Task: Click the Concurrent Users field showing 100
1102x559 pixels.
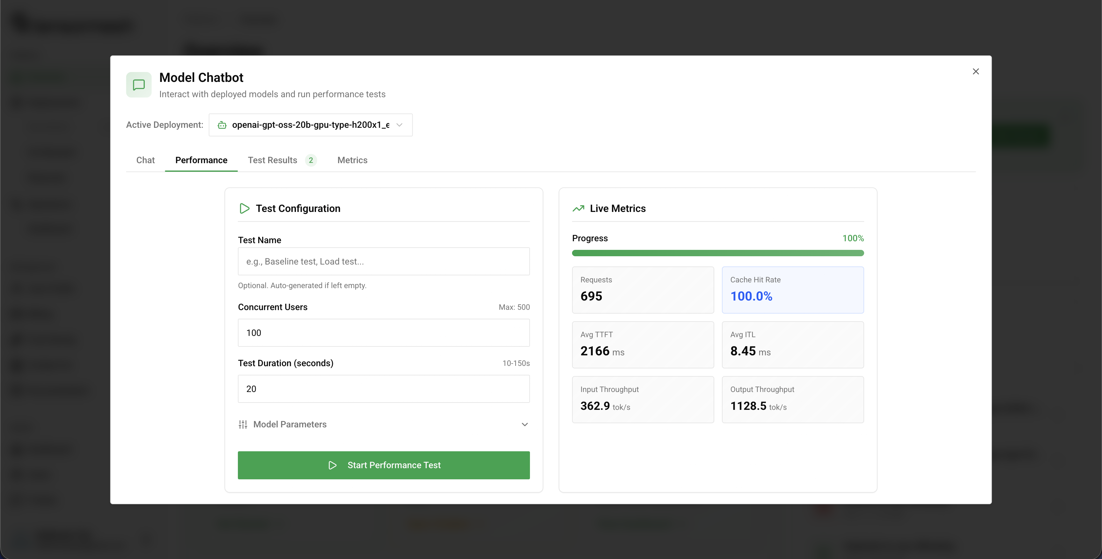Action: pyautogui.click(x=383, y=333)
